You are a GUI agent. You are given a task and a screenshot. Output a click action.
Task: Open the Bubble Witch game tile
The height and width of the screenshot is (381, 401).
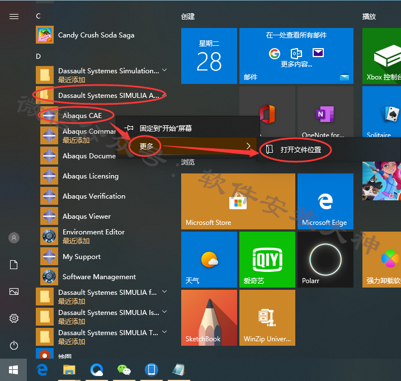381,181
